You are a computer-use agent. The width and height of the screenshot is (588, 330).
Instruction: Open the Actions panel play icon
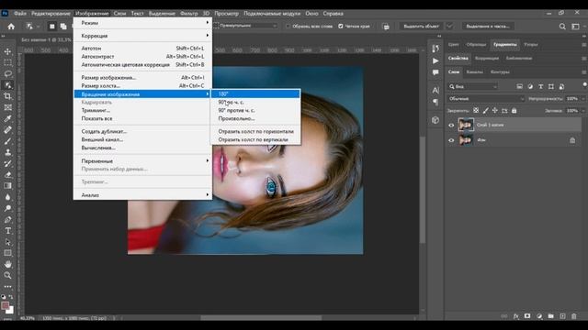point(435,60)
